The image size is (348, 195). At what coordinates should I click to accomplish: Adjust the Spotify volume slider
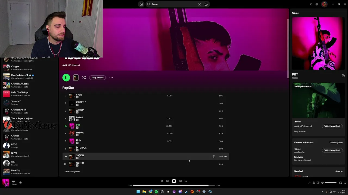331,183
